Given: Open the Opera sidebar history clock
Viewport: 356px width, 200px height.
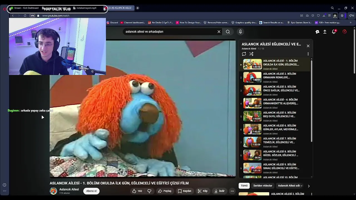Looking at the screenshot, I should click(4, 185).
